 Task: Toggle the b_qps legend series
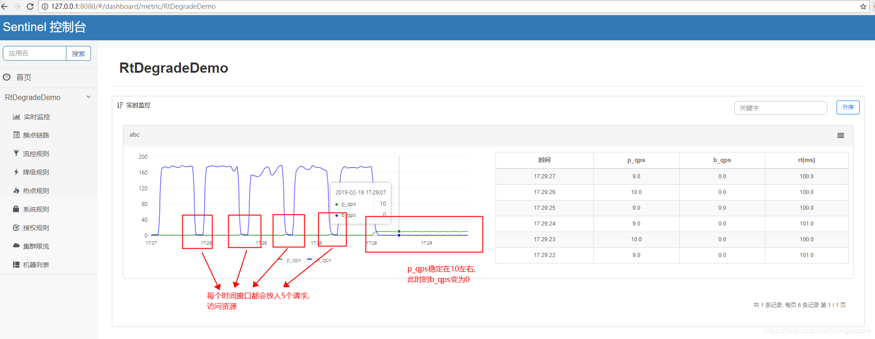[320, 260]
